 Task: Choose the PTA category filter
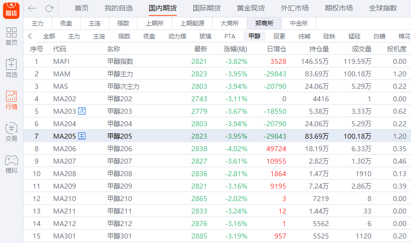tap(230, 36)
